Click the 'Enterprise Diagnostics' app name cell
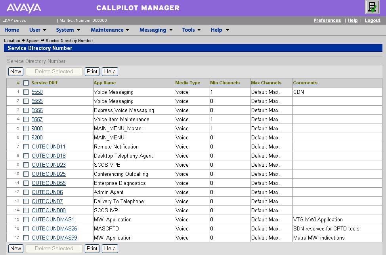This screenshot has width=386, height=255. click(120, 183)
